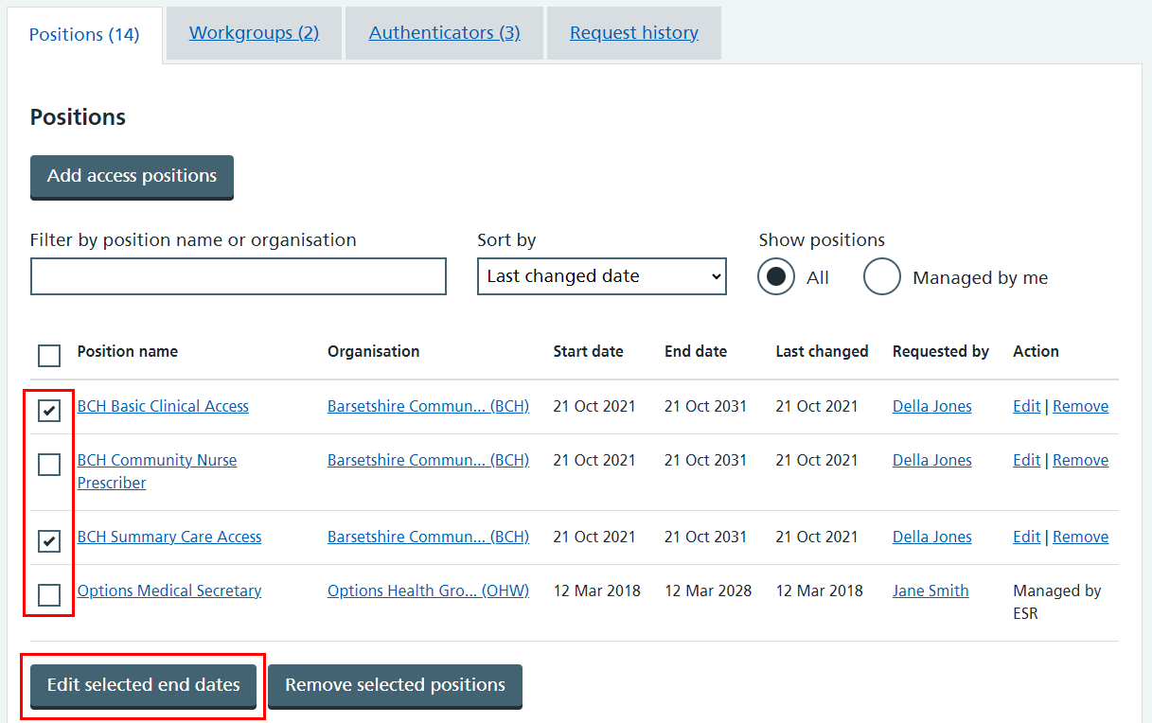Click the Position name column header

click(128, 351)
